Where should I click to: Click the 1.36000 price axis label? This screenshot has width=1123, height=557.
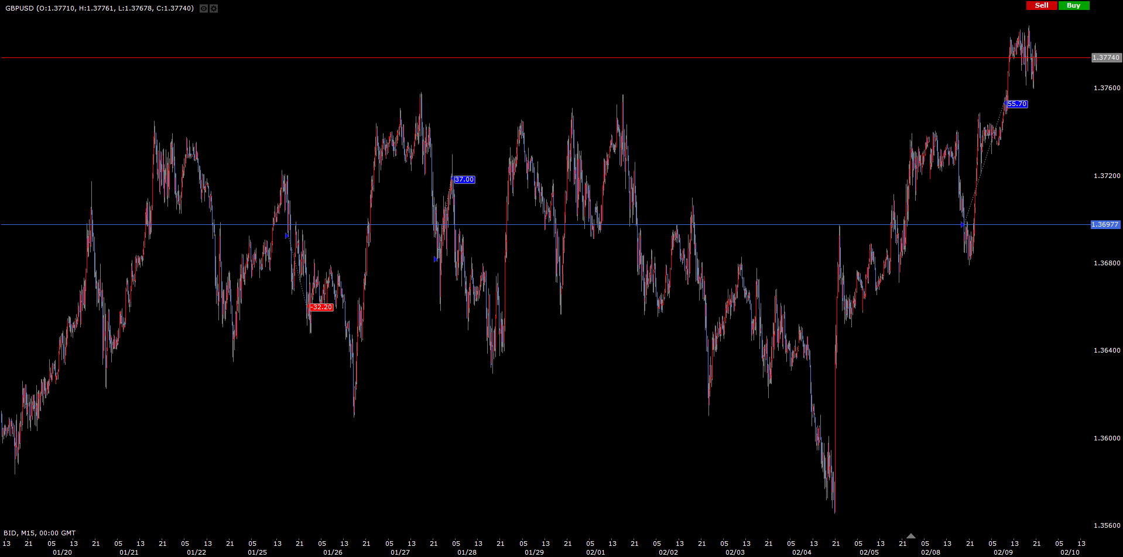click(1107, 438)
